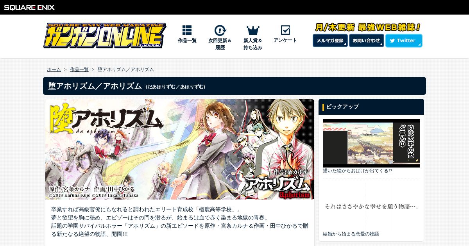Click the synopsis line starting 卒業すれば高級官僚
Screen dimensions: 469x246
pos(146,209)
